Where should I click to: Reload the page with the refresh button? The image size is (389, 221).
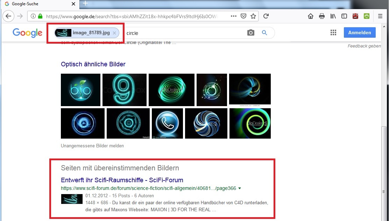[266, 16]
